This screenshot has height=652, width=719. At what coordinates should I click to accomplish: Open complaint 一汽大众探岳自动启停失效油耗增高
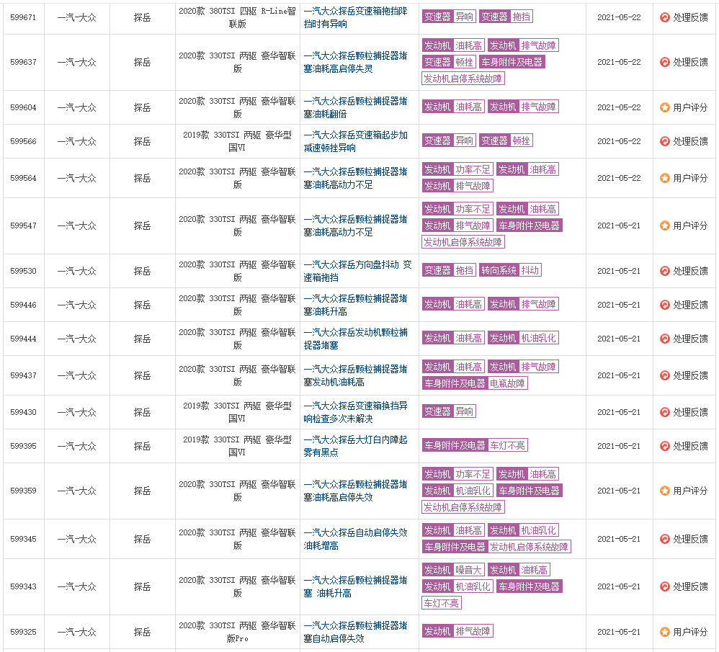coord(355,539)
